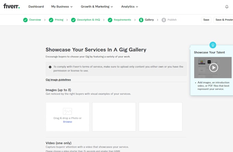Image resolution: width=233 pixels, height=152 pixels.
Task: Click the chevron after Gallery step
Action: (158, 20)
